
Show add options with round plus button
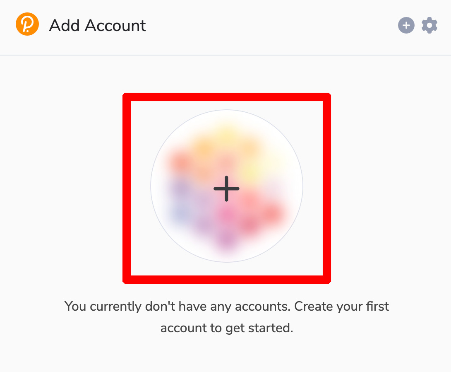click(406, 25)
